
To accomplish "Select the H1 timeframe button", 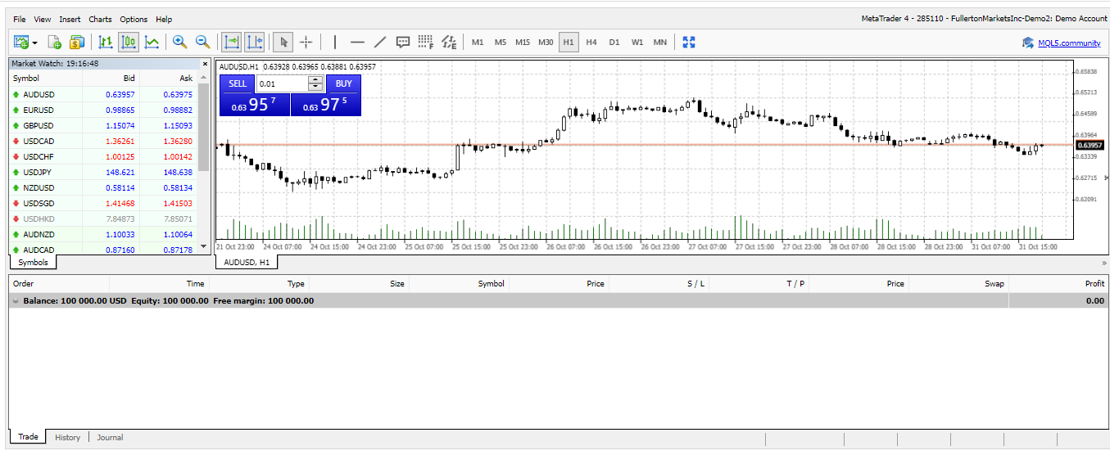I will point(569,43).
